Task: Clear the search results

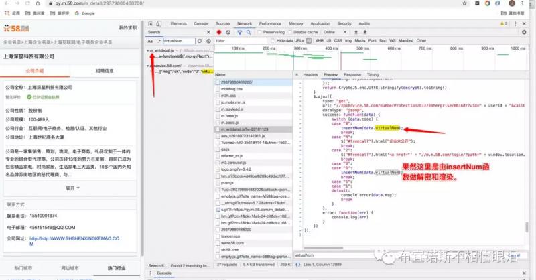Action: (x=208, y=41)
